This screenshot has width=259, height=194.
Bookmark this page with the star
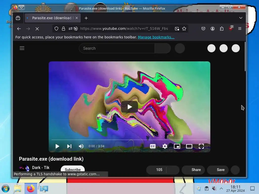[184, 29]
